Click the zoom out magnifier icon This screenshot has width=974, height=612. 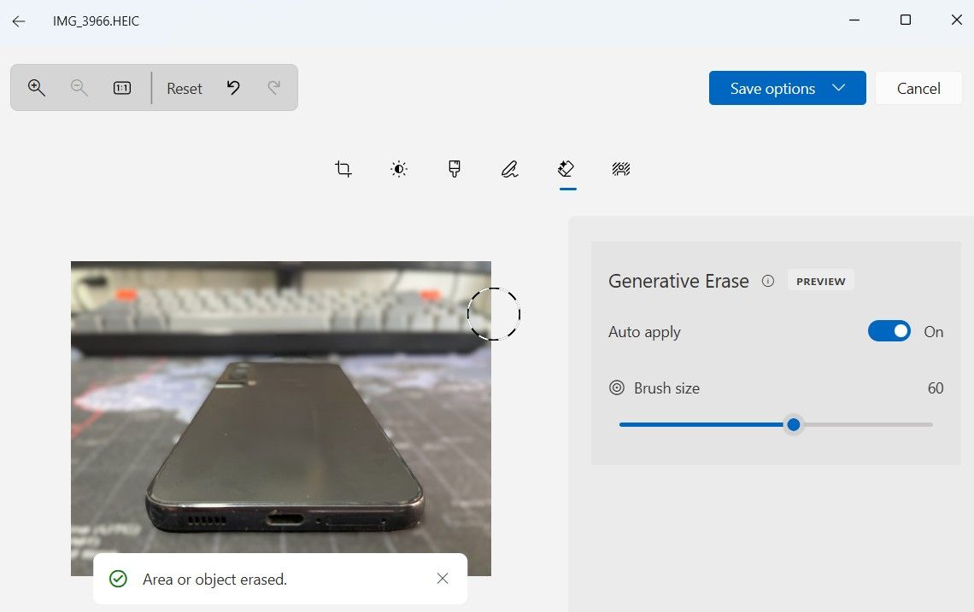click(x=79, y=88)
